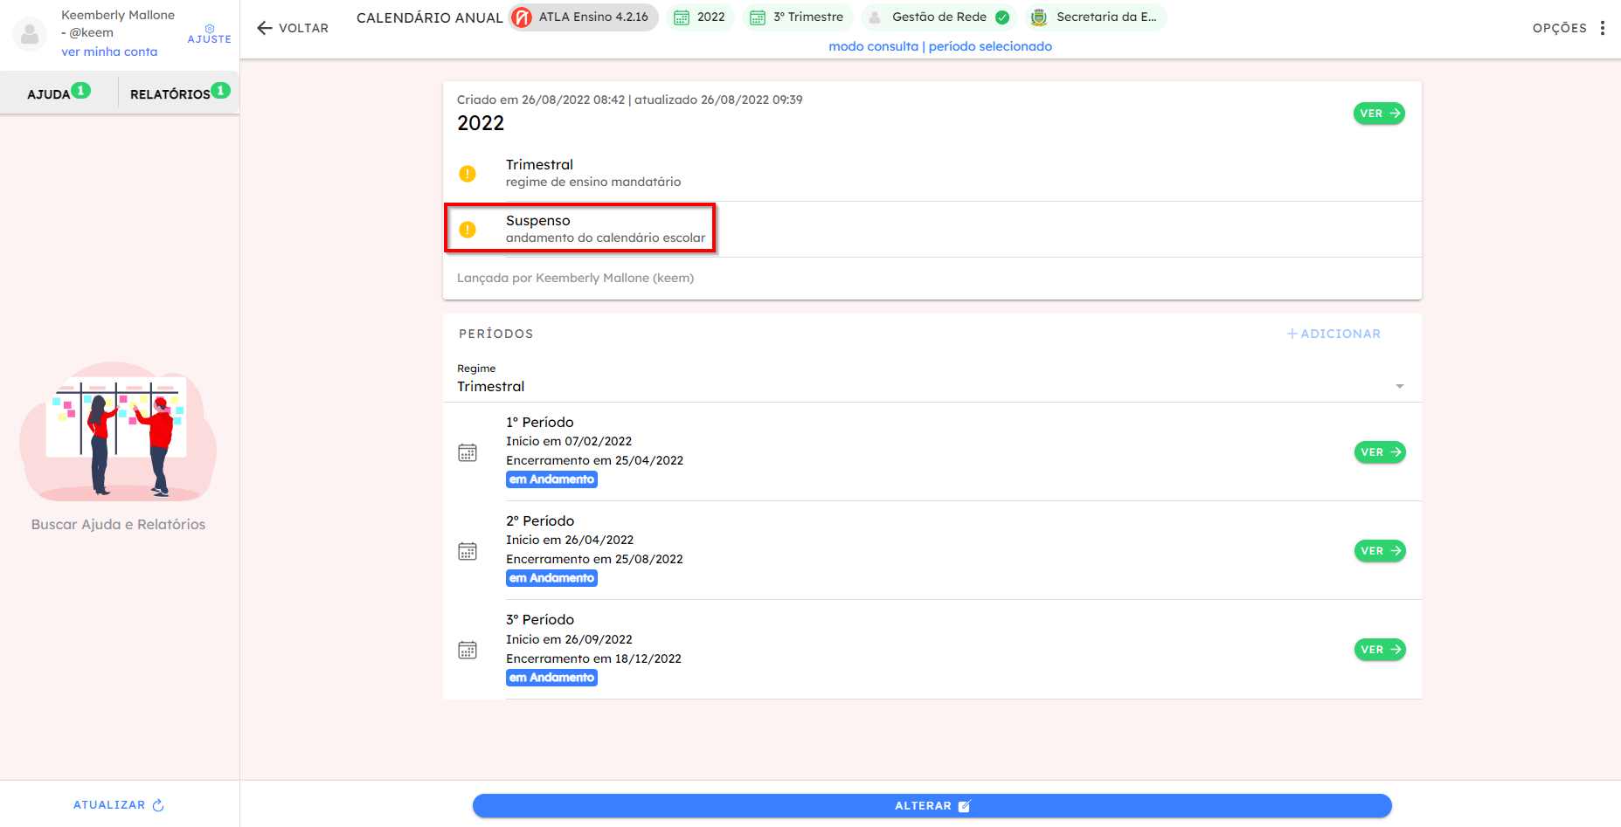Open the Secretaria da E... chip
The height and width of the screenshot is (827, 1621).
point(1096,17)
